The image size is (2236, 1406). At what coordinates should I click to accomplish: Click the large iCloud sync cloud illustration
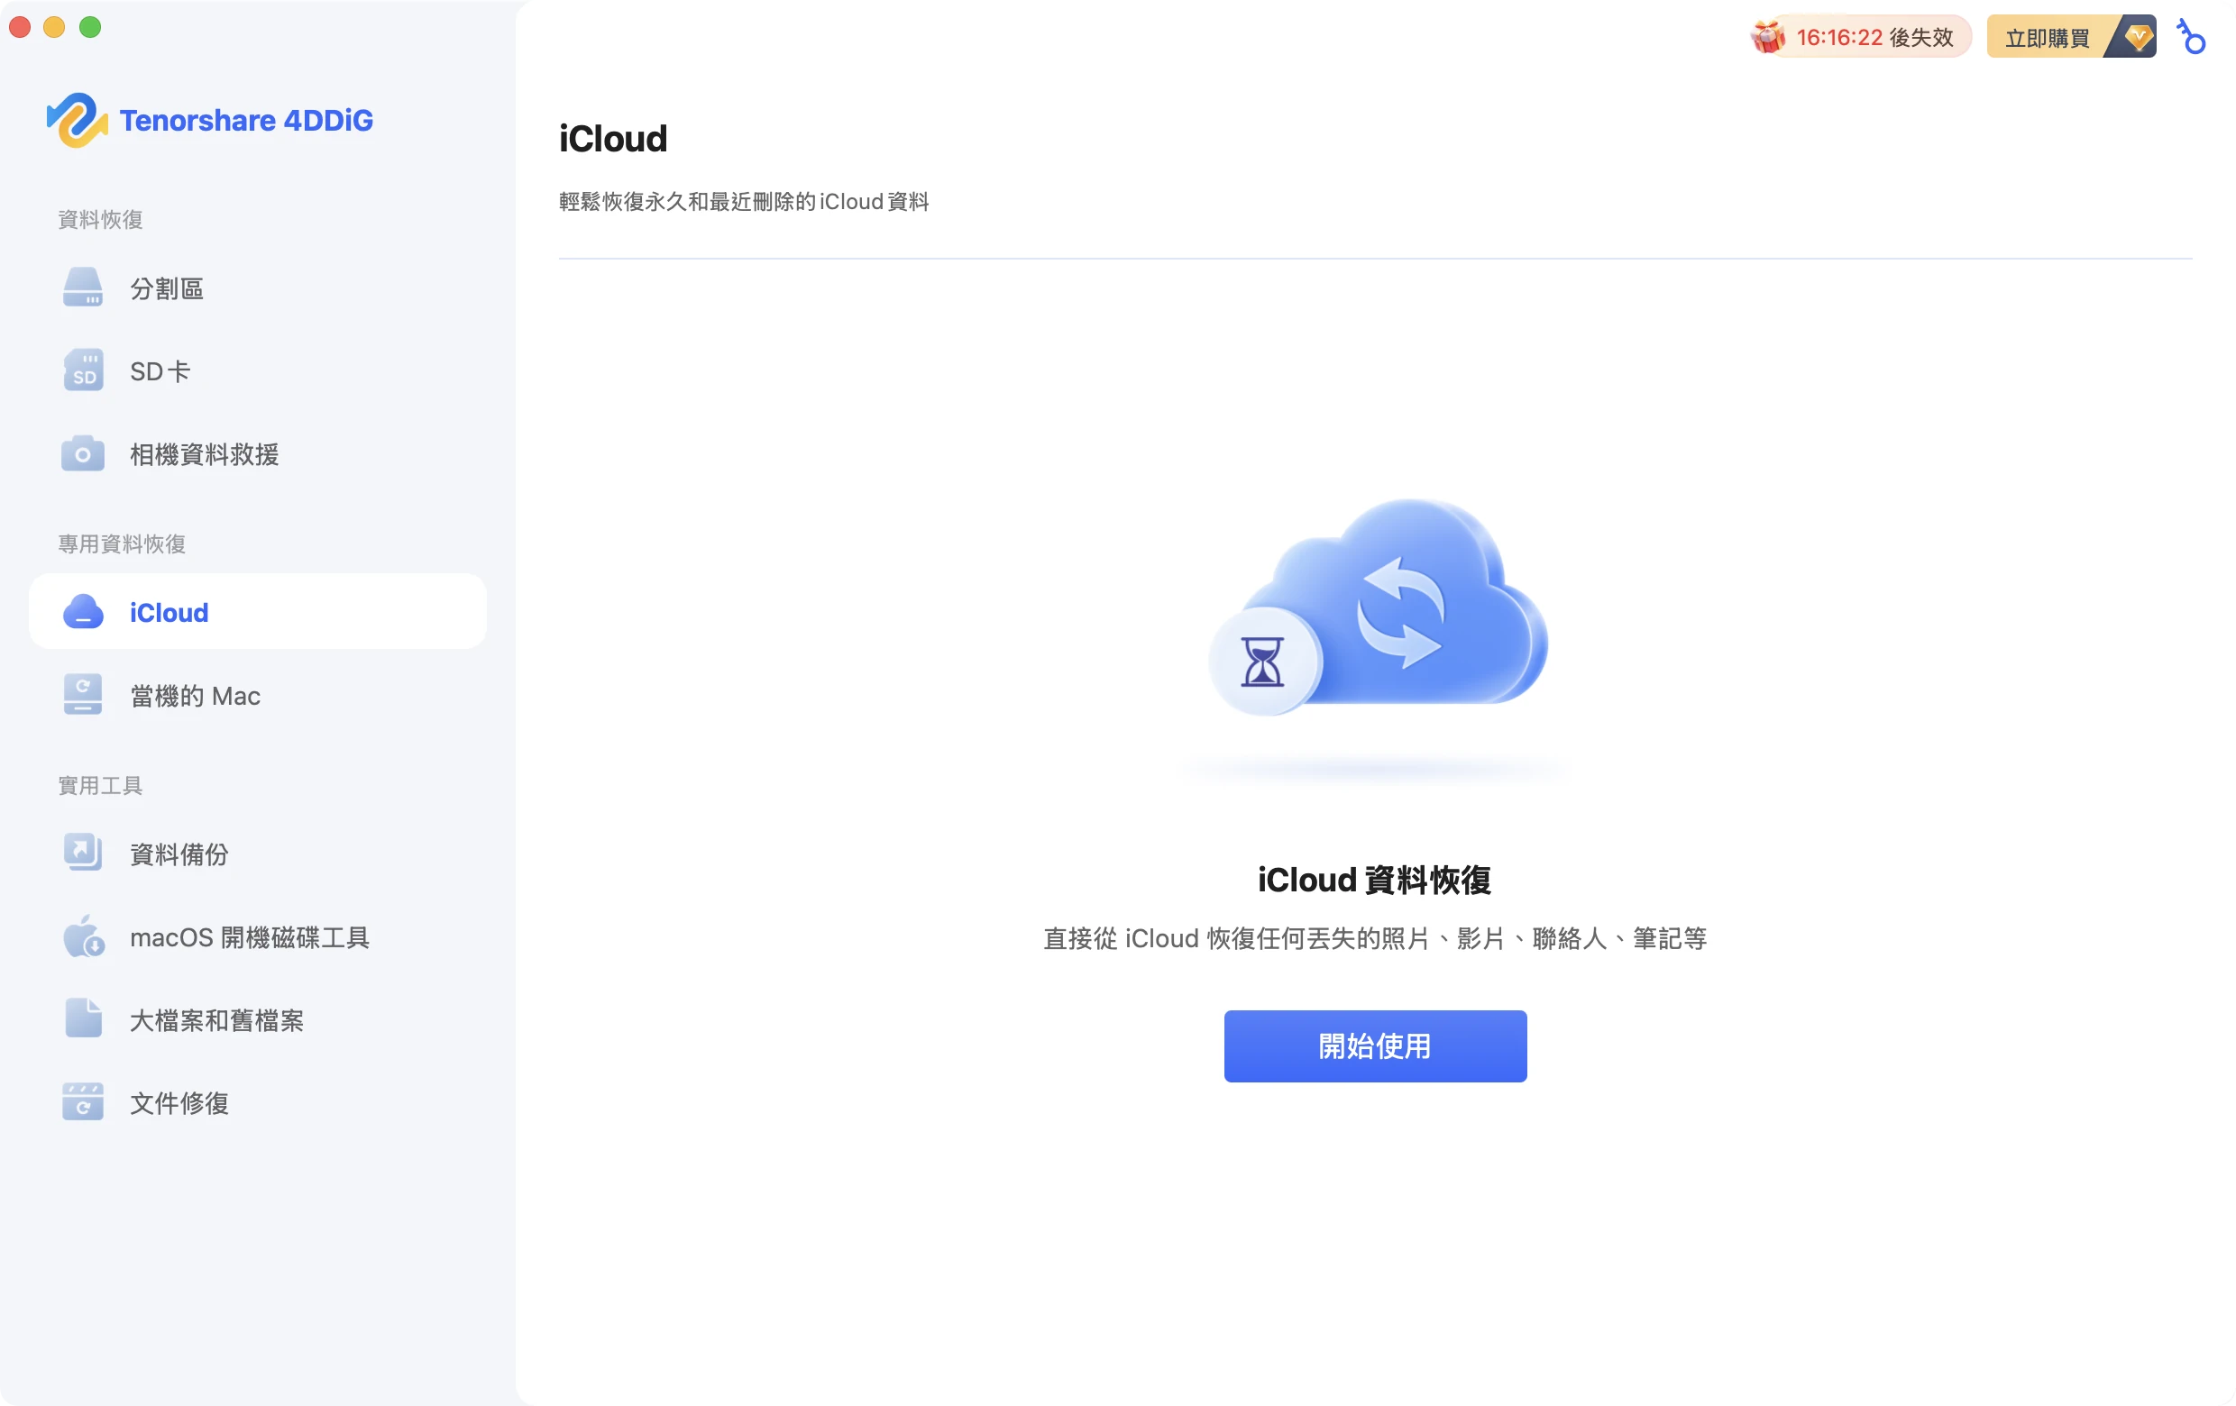1378,607
